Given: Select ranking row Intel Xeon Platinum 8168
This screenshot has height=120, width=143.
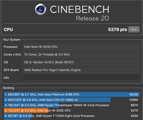Looking at the screenshot, I should 72,94.
